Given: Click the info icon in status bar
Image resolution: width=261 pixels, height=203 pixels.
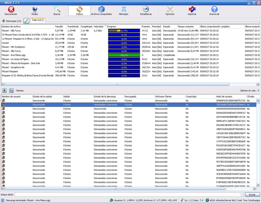Looking at the screenshot, I should 2,200.
